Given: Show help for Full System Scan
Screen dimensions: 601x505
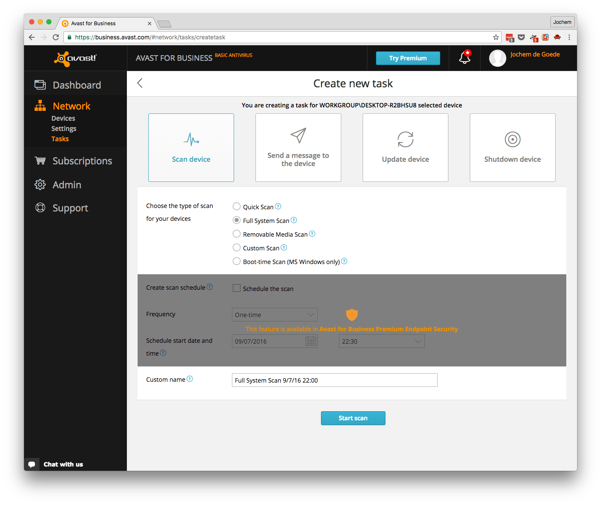Looking at the screenshot, I should pyautogui.click(x=294, y=220).
